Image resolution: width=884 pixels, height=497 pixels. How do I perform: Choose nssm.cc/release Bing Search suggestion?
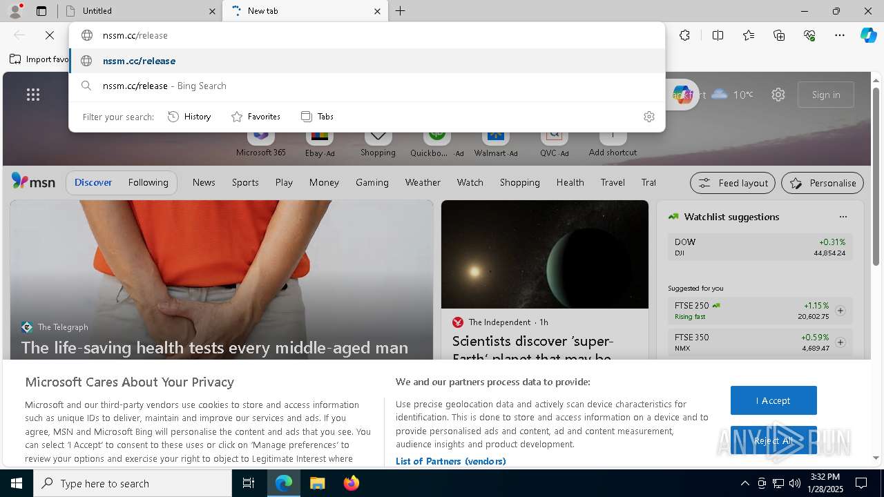coord(367,86)
